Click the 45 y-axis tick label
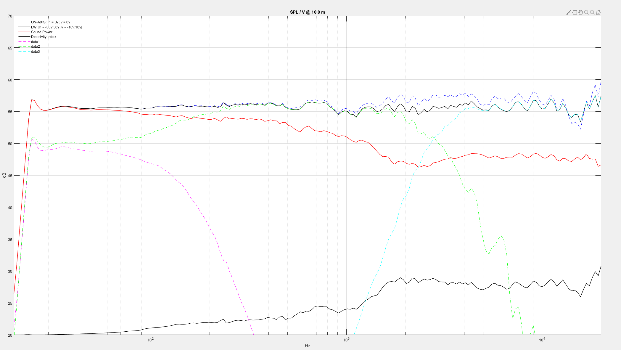This screenshot has width=621, height=350. [10, 176]
